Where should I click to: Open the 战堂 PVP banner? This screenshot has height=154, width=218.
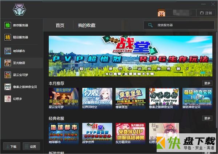(x=130, y=56)
